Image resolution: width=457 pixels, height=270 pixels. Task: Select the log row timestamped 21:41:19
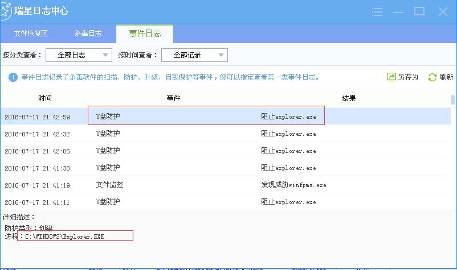click(226, 185)
